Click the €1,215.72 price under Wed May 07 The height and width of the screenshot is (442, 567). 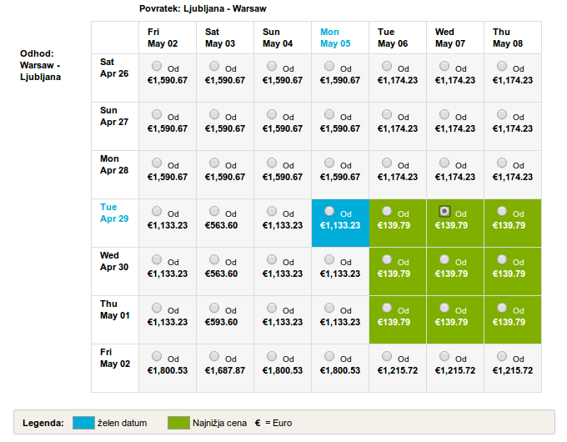point(455,371)
